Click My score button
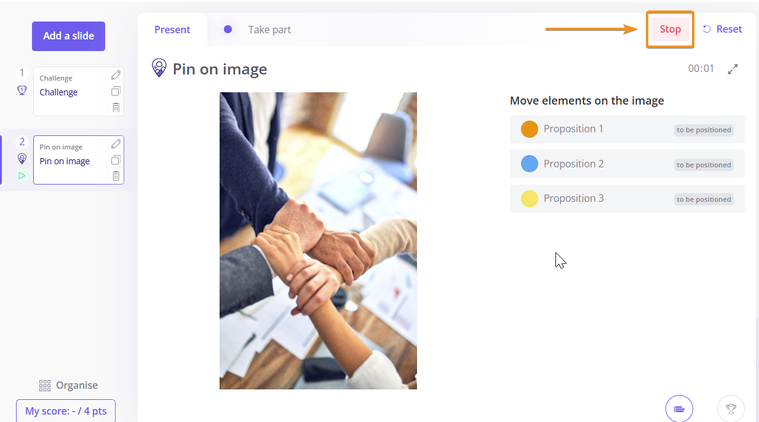The image size is (759, 422). tap(66, 411)
